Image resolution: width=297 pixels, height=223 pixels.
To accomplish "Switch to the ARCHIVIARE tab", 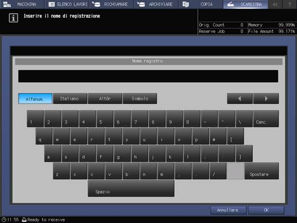I will tap(156, 4).
